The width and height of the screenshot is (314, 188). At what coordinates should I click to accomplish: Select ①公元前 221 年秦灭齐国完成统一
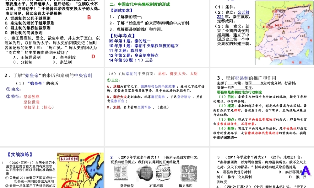pos(30,178)
